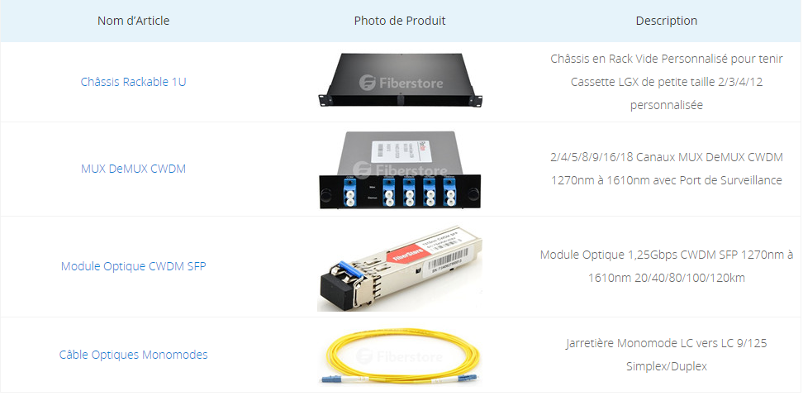
Task: Click the Description column header
Action: 666,21
